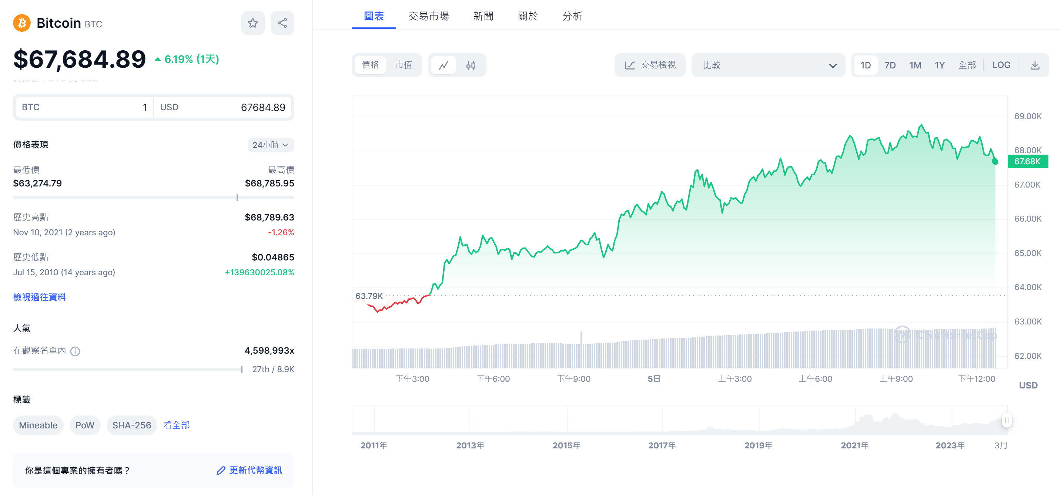Expand the 比較 compare dropdown

768,65
